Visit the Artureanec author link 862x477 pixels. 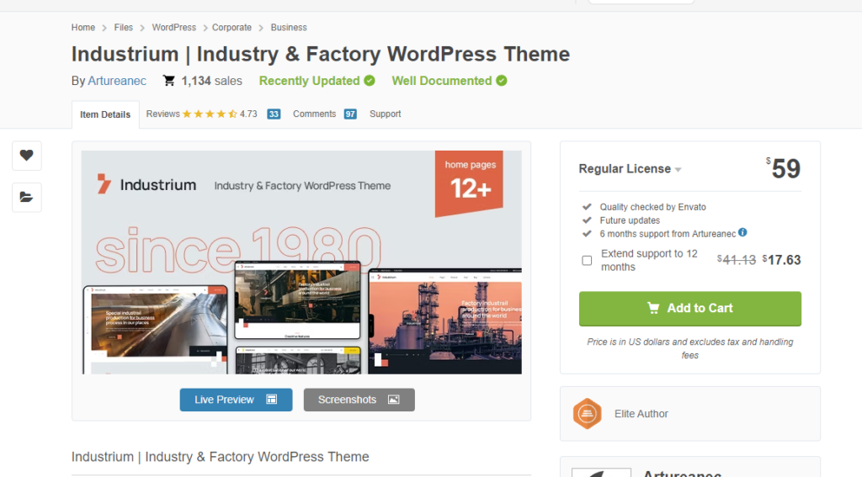coord(117,81)
